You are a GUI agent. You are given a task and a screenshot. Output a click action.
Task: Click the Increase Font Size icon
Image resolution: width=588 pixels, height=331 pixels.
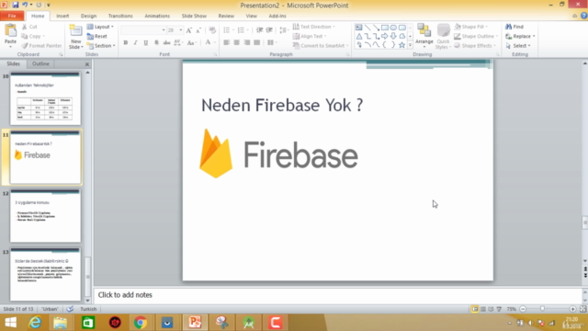coord(188,30)
